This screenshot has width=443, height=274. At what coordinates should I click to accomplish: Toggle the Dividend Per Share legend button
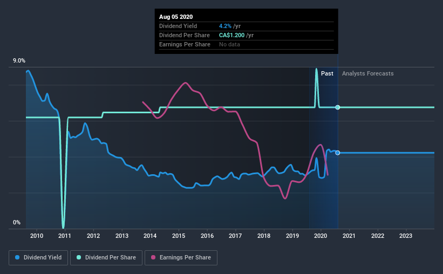(106, 258)
